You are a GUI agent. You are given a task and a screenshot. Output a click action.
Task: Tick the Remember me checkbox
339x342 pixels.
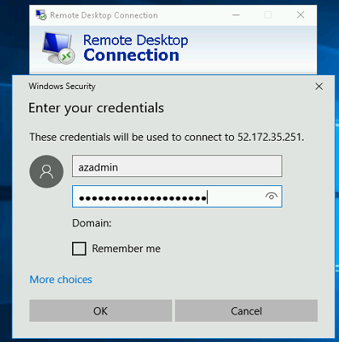[79, 248]
